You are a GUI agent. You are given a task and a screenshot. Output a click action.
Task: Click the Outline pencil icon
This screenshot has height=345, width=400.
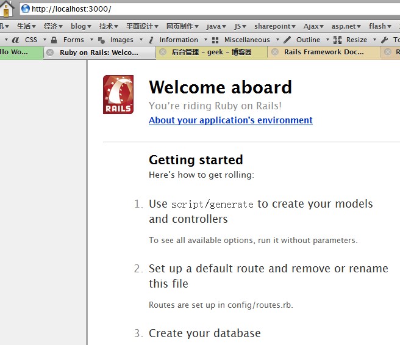click(x=287, y=40)
